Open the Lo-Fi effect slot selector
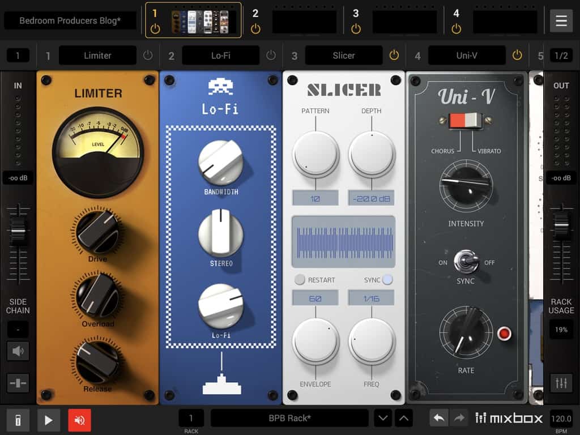 tap(220, 56)
